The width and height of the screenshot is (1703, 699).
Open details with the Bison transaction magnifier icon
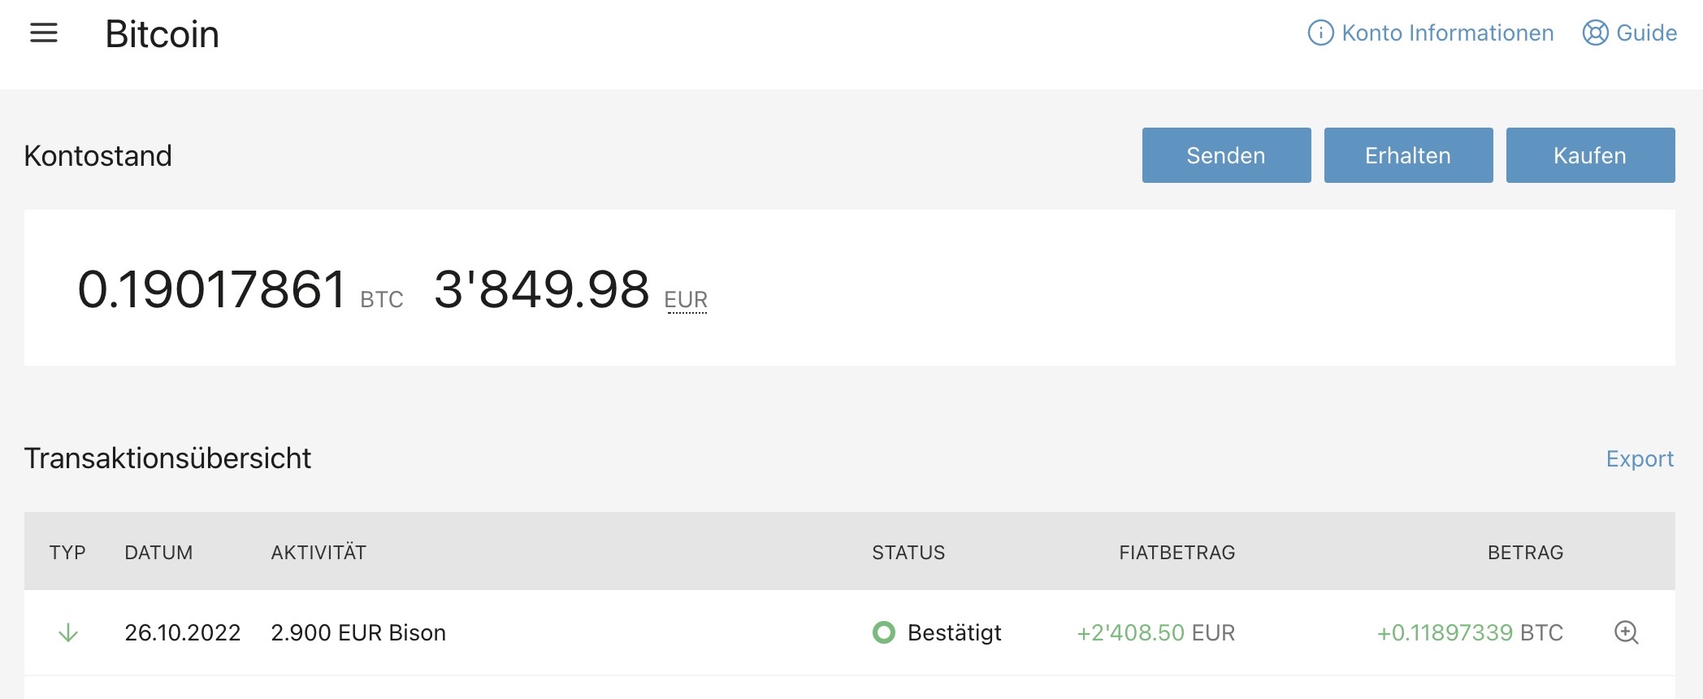coord(1626,632)
